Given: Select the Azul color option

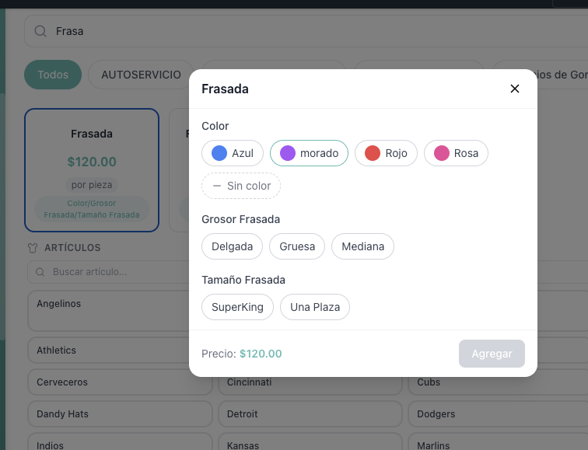Looking at the screenshot, I should tap(233, 153).
